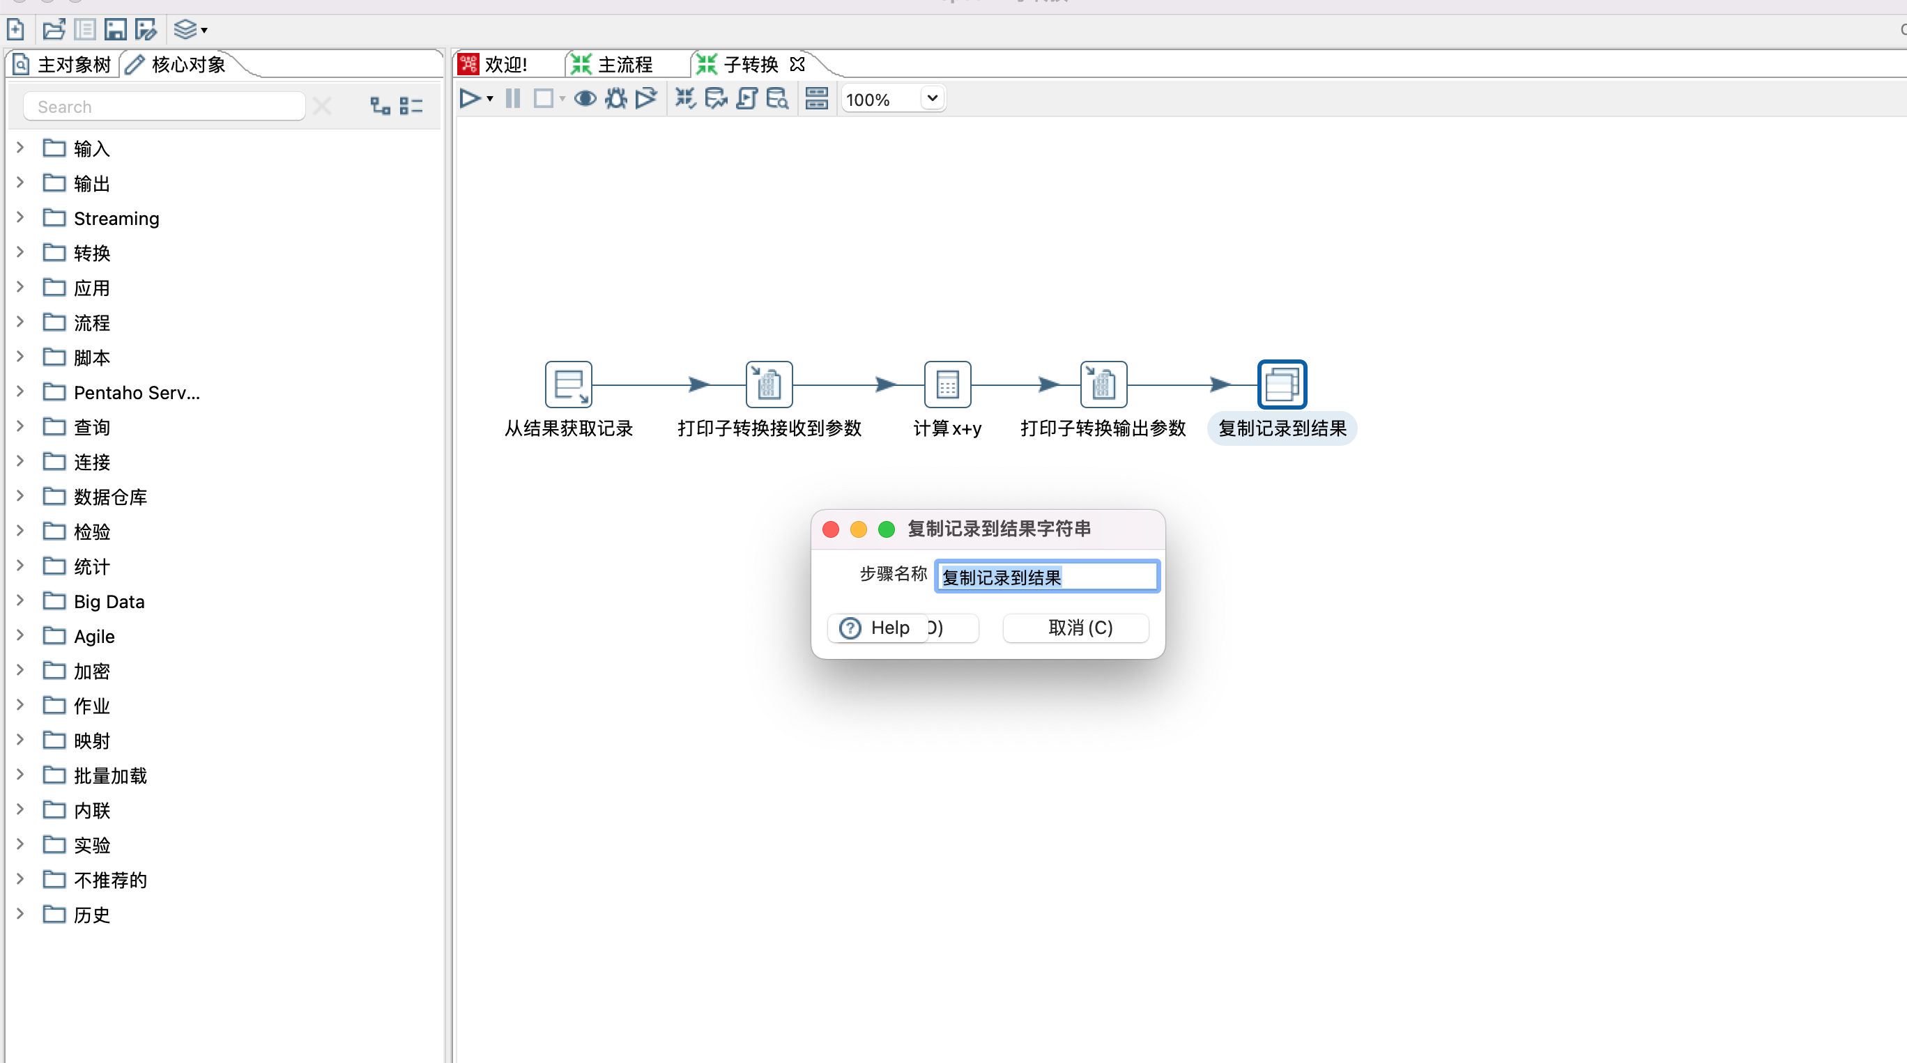Image resolution: width=1907 pixels, height=1063 pixels.
Task: Select the '从结果获取记录' step icon
Action: pos(569,385)
